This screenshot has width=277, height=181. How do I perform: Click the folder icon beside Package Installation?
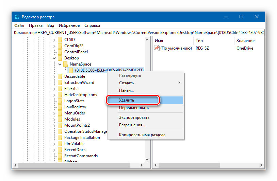tap(60, 138)
